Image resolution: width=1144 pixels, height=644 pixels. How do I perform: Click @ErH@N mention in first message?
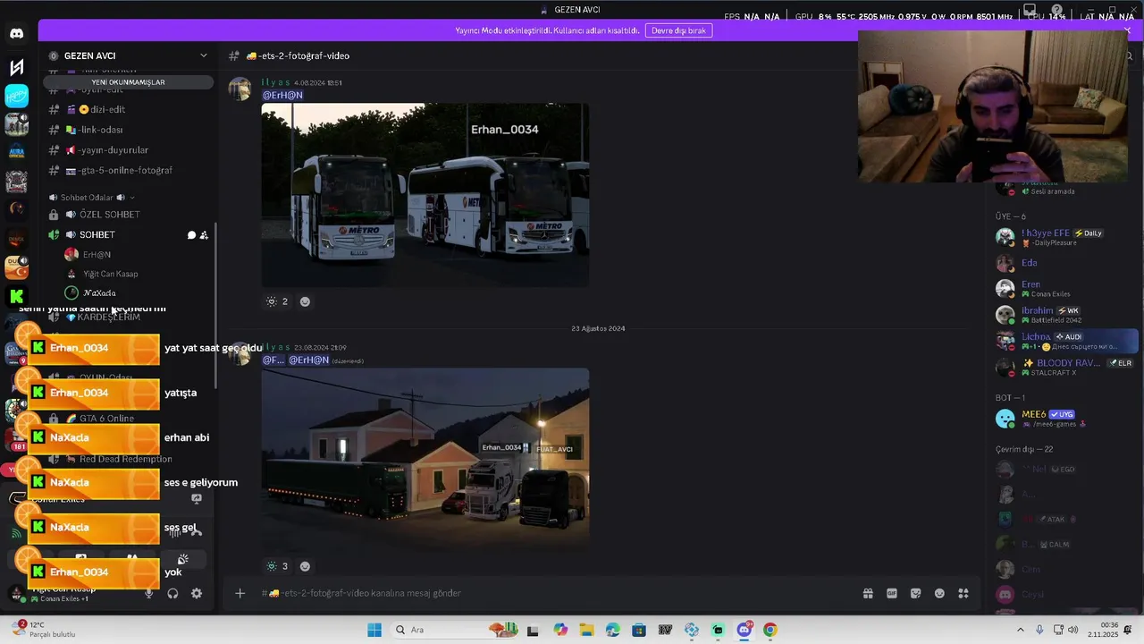pyautogui.click(x=282, y=95)
